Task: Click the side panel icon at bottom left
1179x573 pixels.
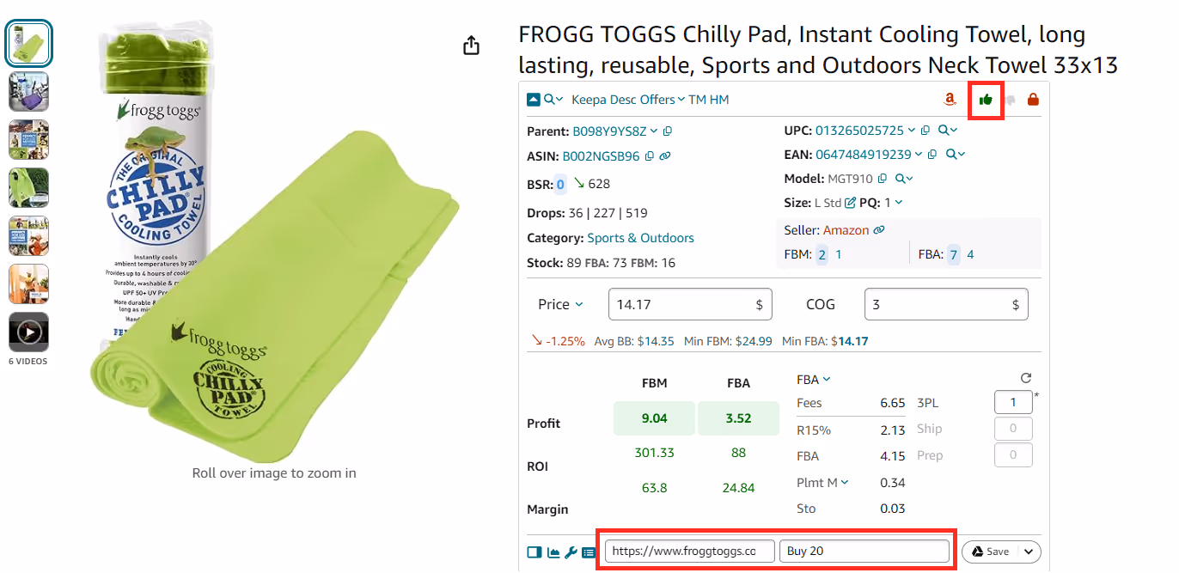Action: pyautogui.click(x=534, y=552)
